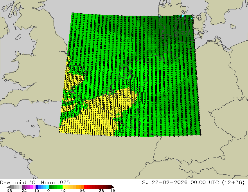Click the yellow legend swatch at 12
Screen dimensions: 248x192
[x=64, y=187]
